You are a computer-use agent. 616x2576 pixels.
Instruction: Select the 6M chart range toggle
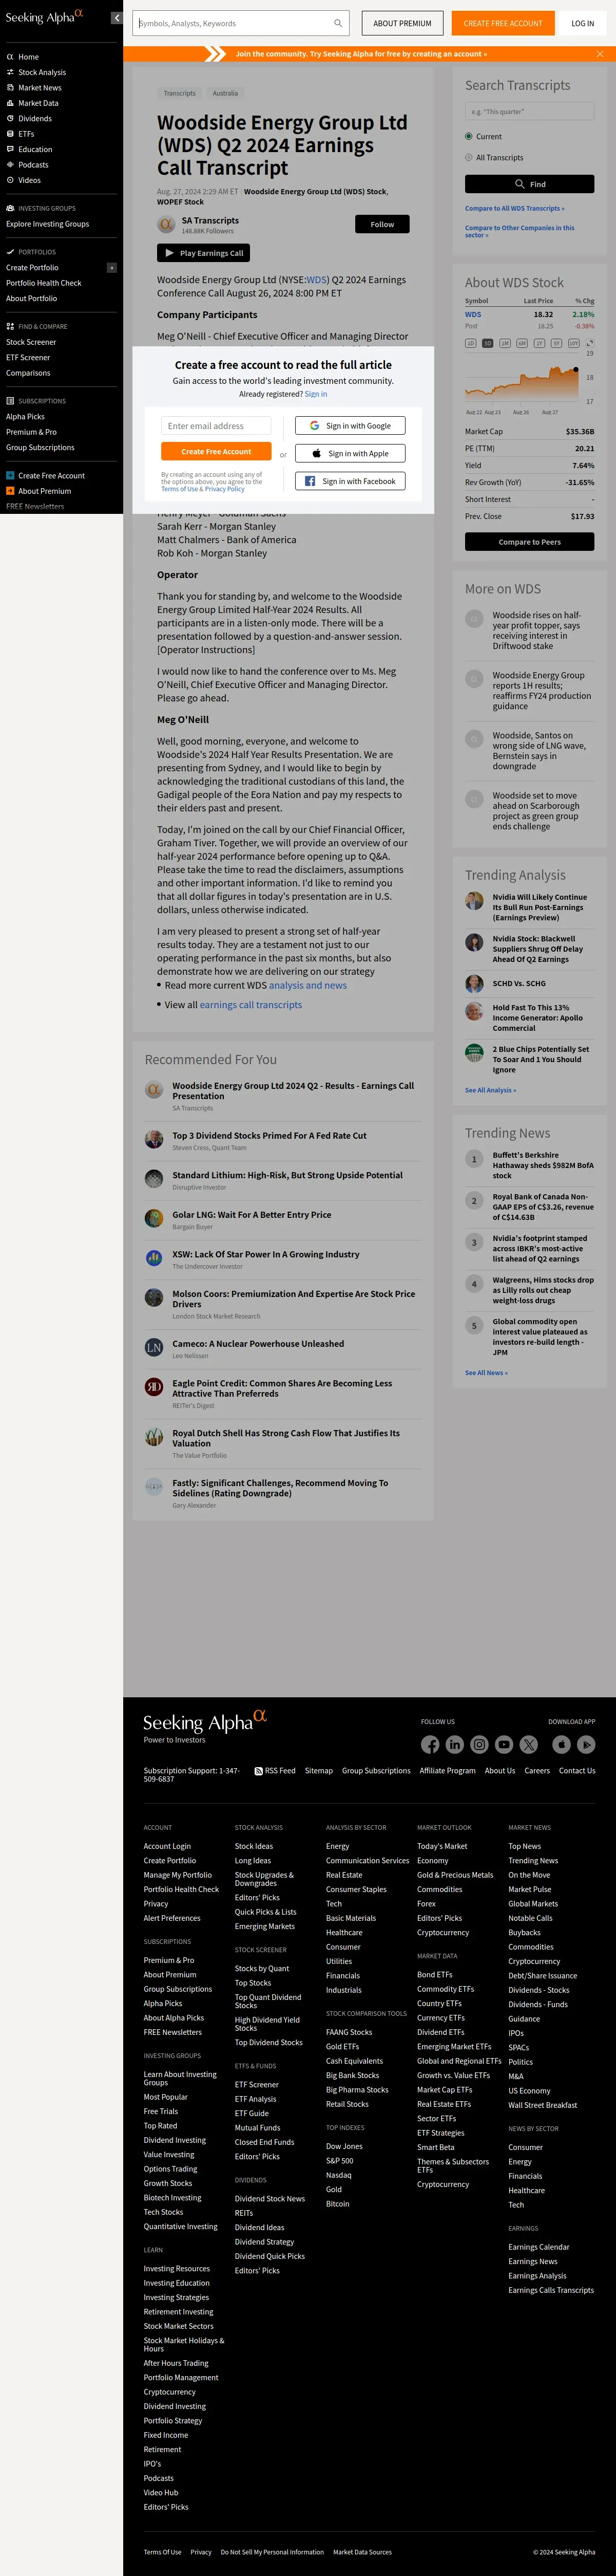[522, 343]
